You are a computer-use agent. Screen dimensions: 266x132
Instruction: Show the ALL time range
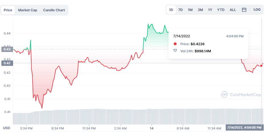click(x=233, y=10)
